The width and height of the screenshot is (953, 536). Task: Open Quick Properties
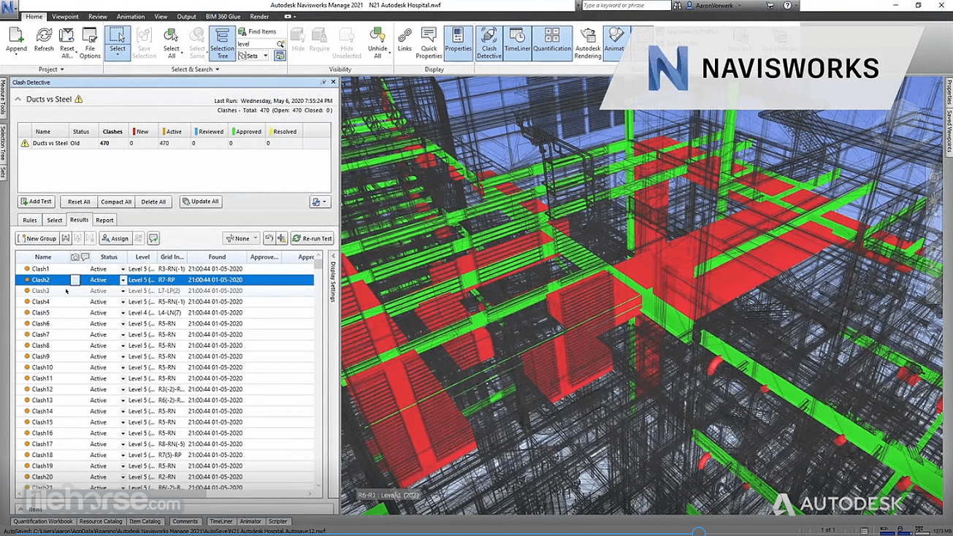[x=429, y=42]
